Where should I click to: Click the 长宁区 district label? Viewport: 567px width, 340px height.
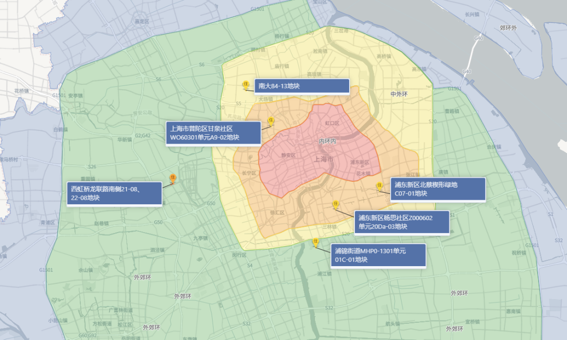(249, 173)
